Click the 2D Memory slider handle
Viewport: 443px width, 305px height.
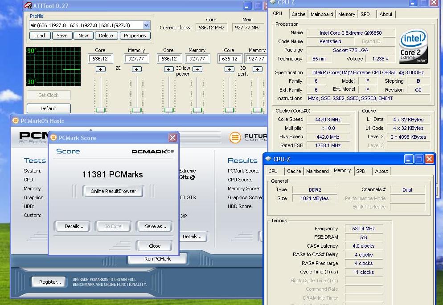coord(137,110)
